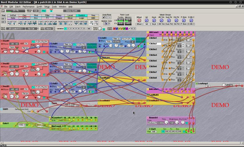Click the ClkDiv1 Divider stepper
The image size is (244, 147).
(x=183, y=40)
